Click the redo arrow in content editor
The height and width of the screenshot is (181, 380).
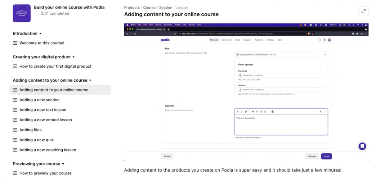coord(325,112)
